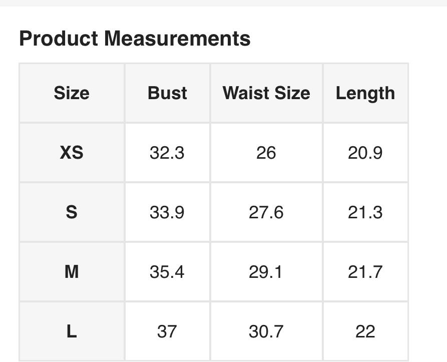Select the XS size row label
Viewport: 447px width, 362px height.
(72, 153)
